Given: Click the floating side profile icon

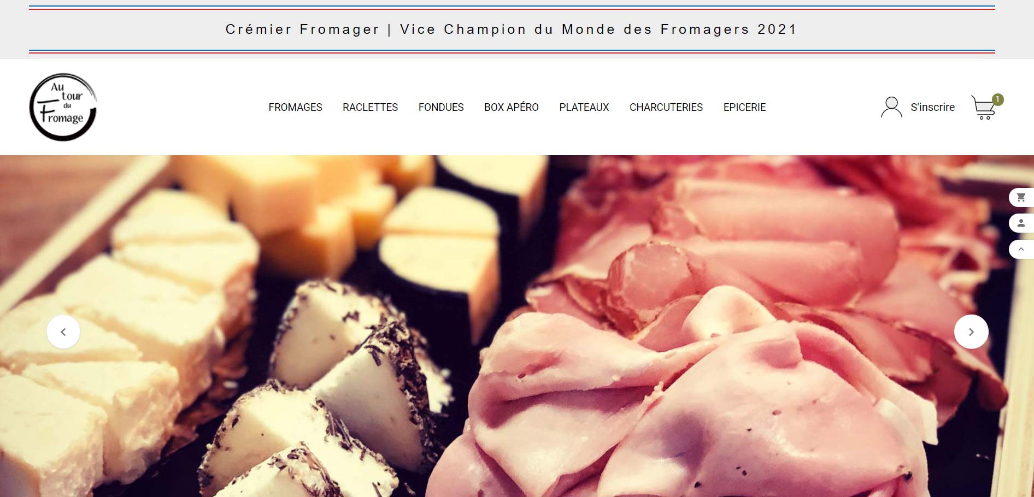Looking at the screenshot, I should [1021, 223].
